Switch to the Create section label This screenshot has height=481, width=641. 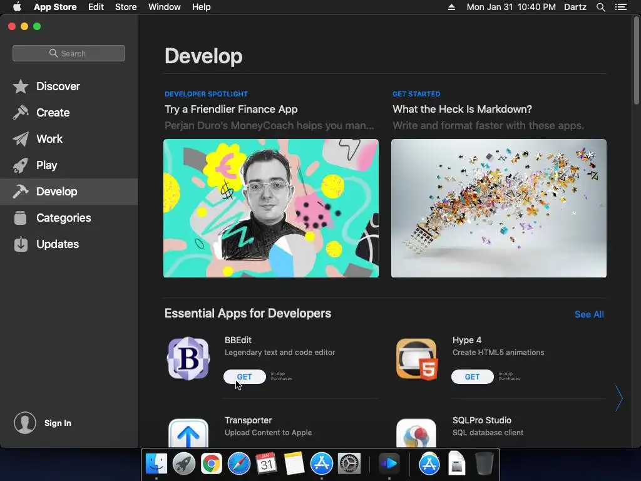[x=53, y=113]
